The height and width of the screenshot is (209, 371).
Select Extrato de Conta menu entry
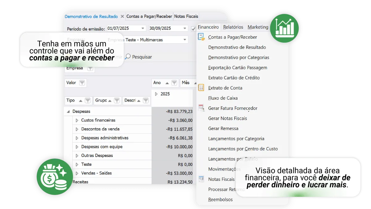click(225, 88)
